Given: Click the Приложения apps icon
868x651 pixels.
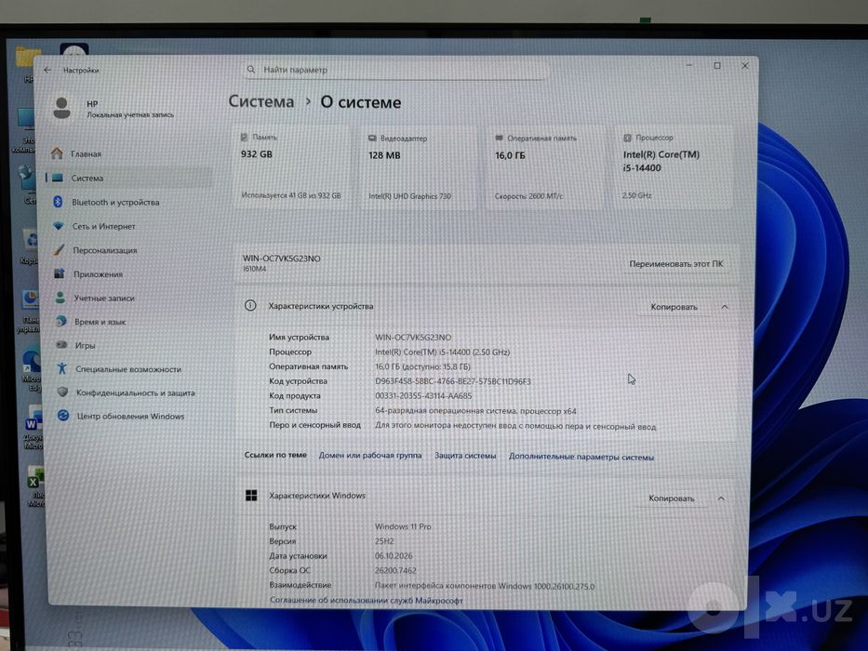Looking at the screenshot, I should (60, 273).
